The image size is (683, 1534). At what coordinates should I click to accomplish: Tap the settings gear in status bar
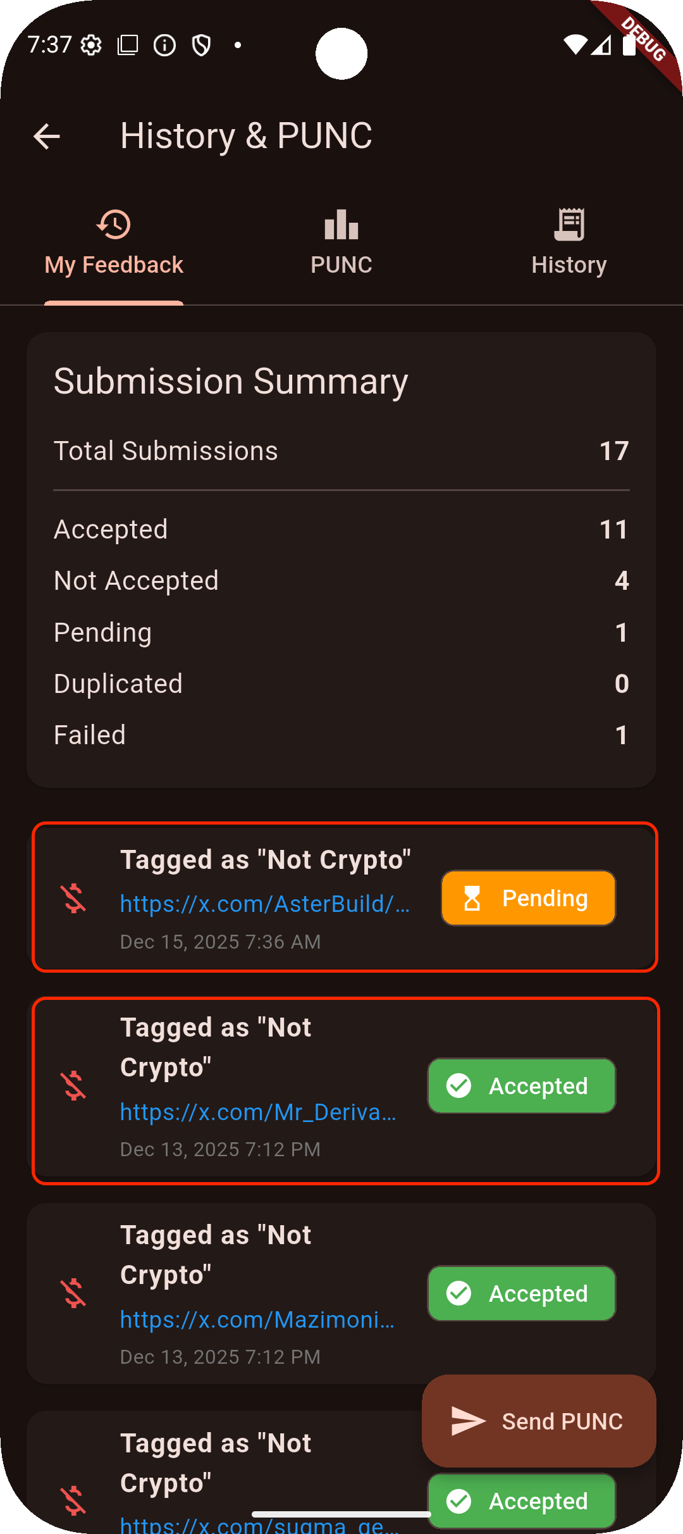pos(92,45)
